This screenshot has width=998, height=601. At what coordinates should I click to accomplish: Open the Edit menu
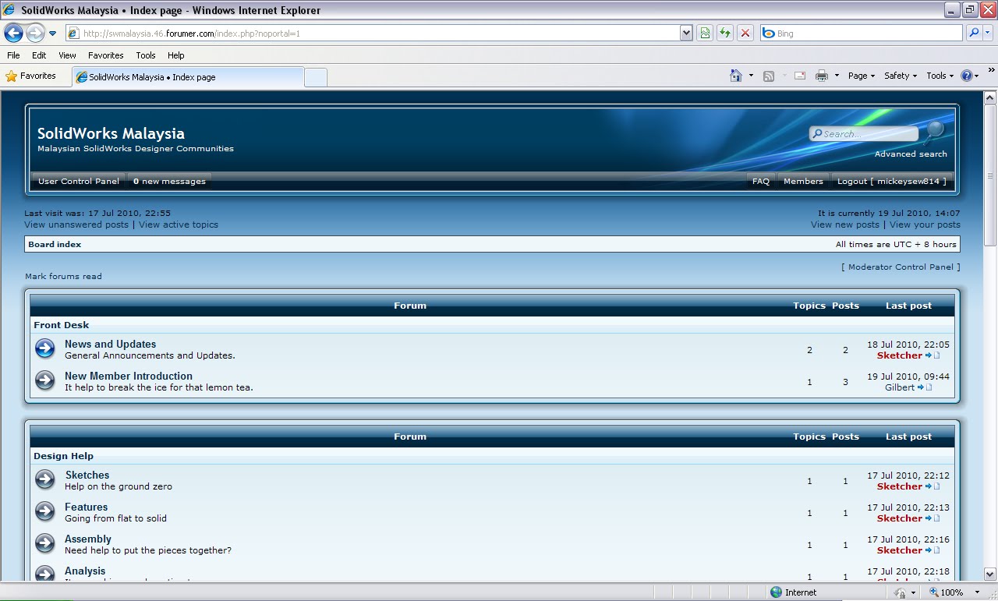[39, 55]
